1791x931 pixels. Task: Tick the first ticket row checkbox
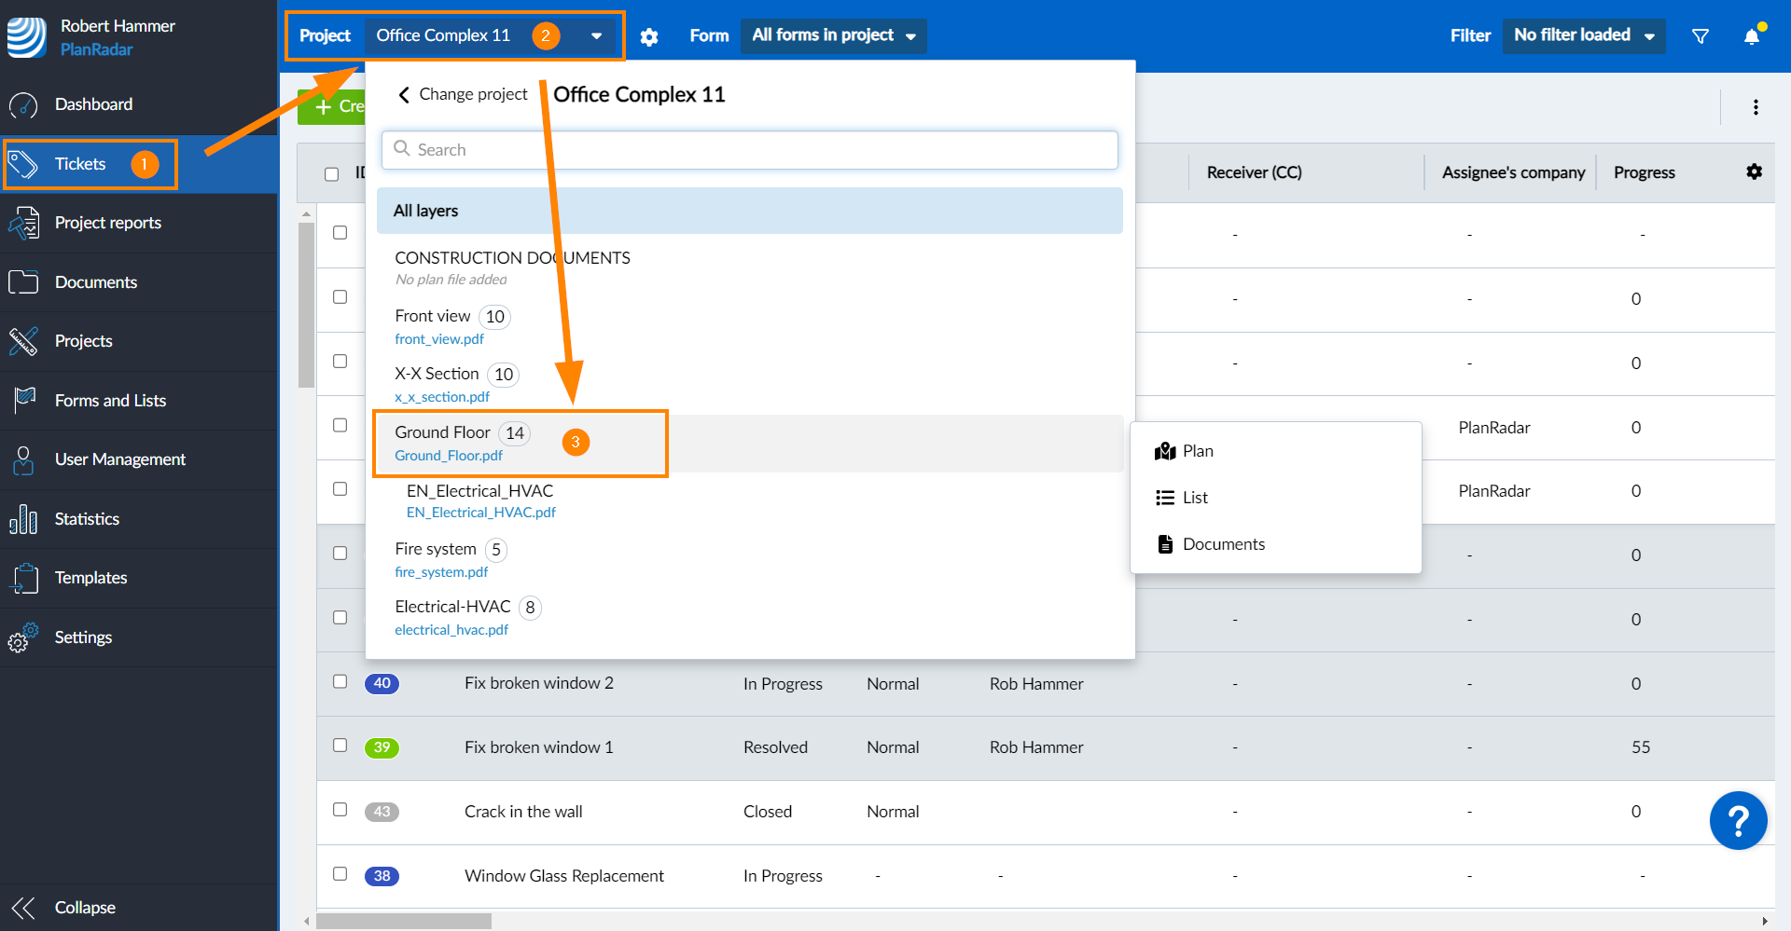click(340, 232)
